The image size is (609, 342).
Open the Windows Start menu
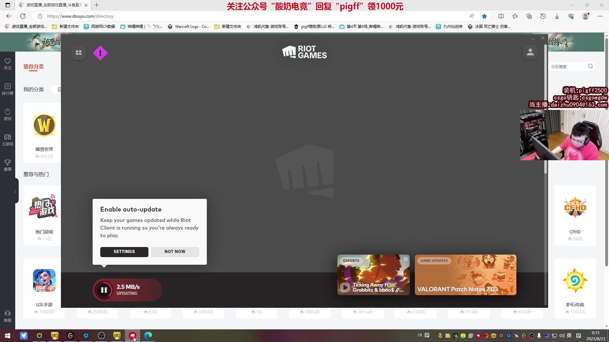click(x=8, y=336)
